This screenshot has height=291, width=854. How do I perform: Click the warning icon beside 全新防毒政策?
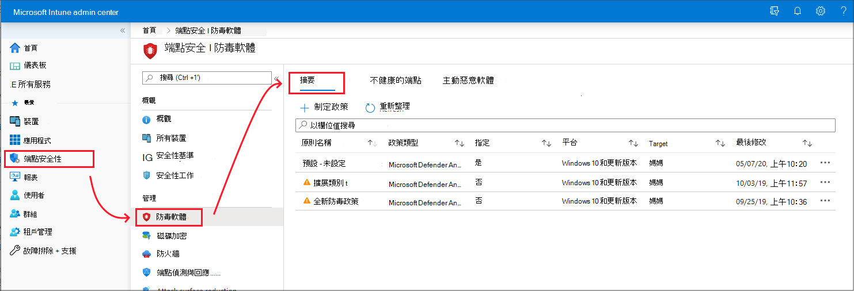point(306,201)
